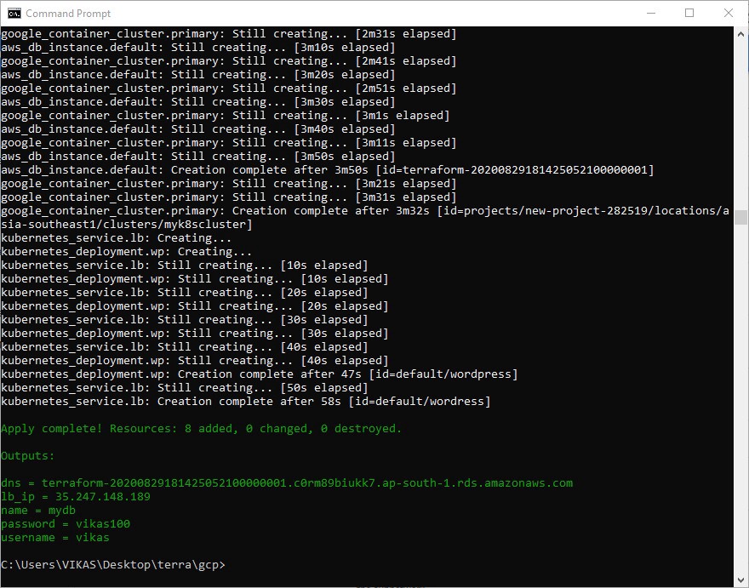Click the google_container_cluster '[2m31s elapsed]' line
The height and width of the screenshot is (588, 749).
228,34
